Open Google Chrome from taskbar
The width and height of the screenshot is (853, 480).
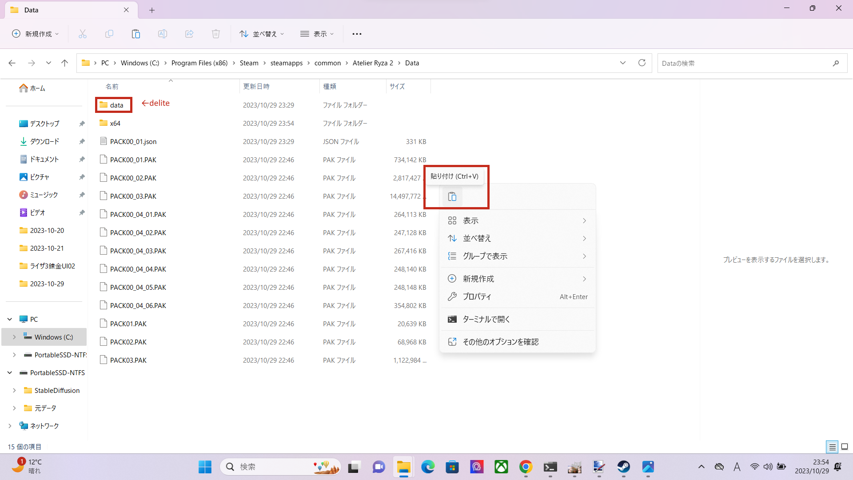coord(526,467)
